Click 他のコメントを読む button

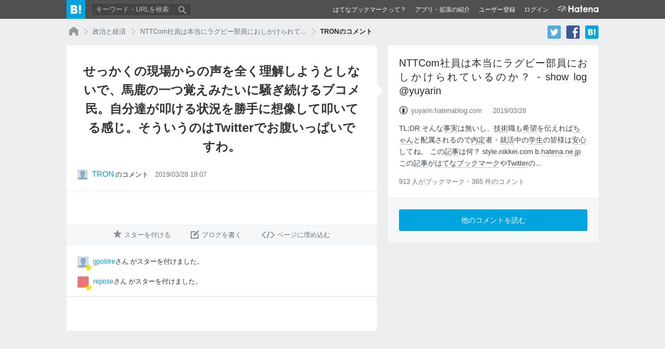tap(493, 220)
